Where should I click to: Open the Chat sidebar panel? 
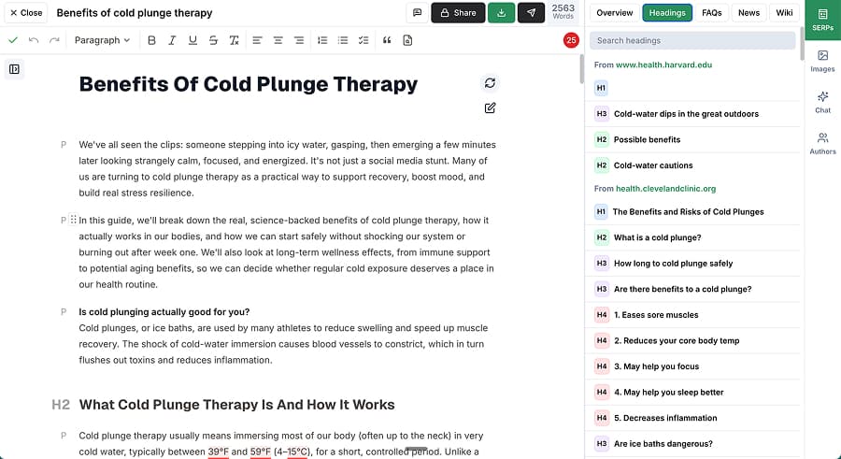[x=822, y=101]
